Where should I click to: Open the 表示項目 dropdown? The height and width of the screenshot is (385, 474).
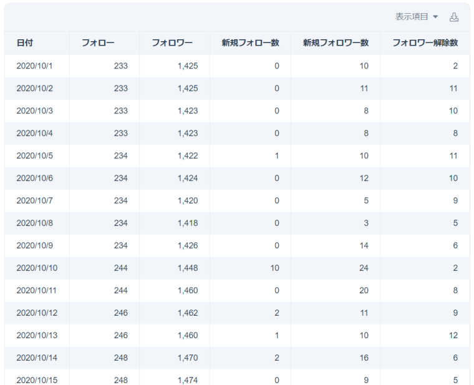(417, 17)
